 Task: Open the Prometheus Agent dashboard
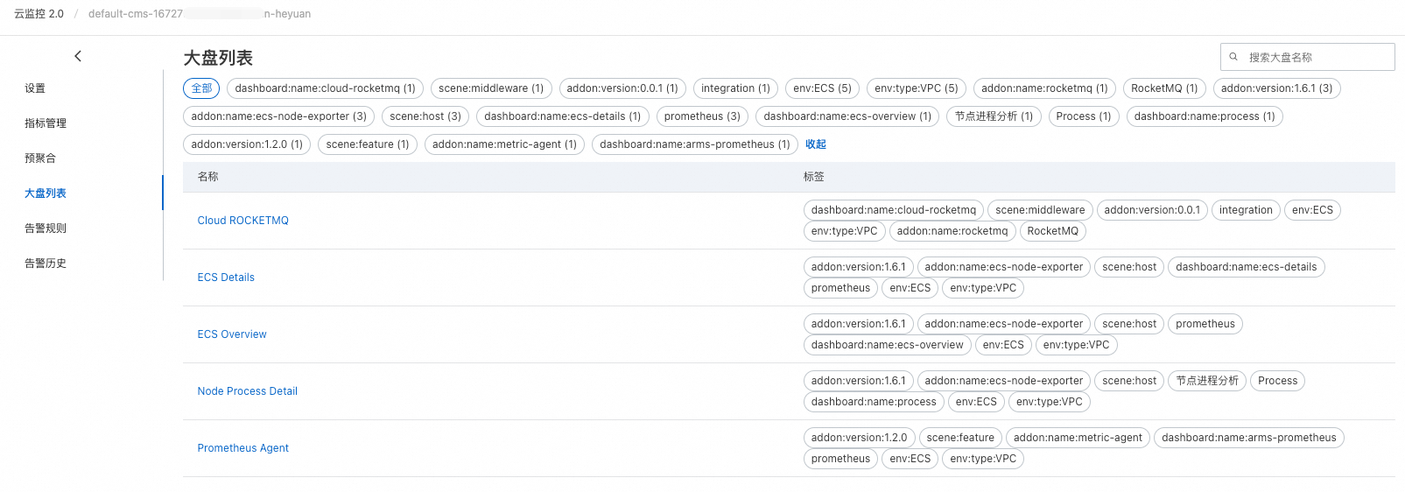point(242,448)
